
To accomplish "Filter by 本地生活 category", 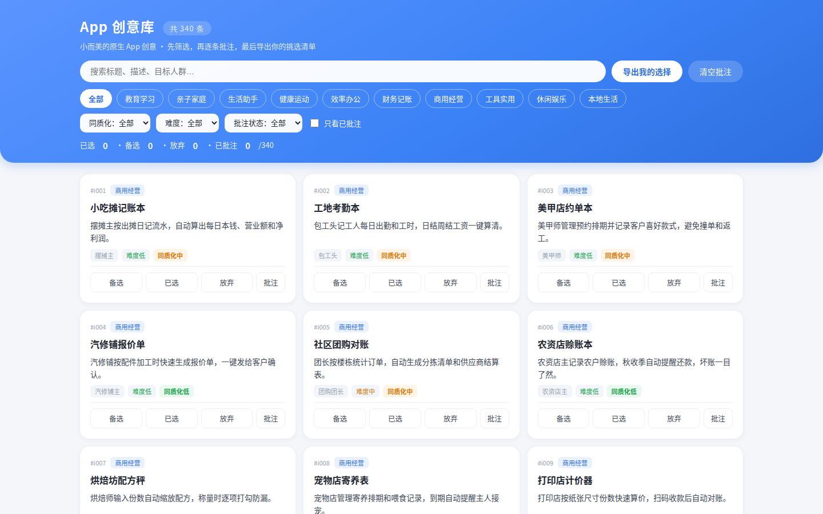I will 603,99.
